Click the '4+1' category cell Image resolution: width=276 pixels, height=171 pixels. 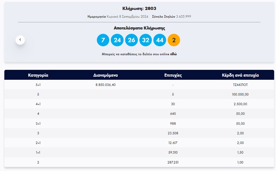(38, 104)
